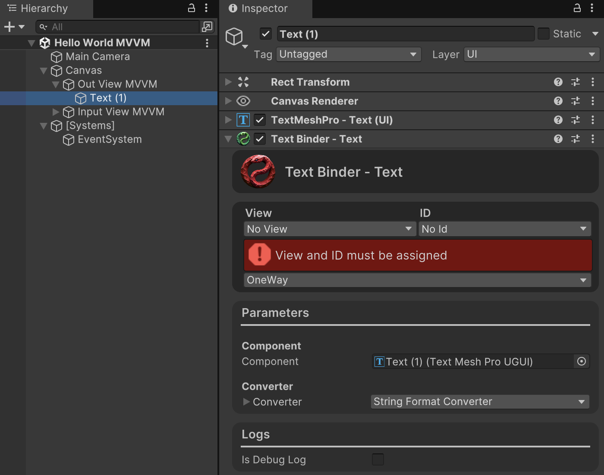Click the help icon on Text Binder - Text
Image resolution: width=604 pixels, height=475 pixels.
pyautogui.click(x=558, y=139)
